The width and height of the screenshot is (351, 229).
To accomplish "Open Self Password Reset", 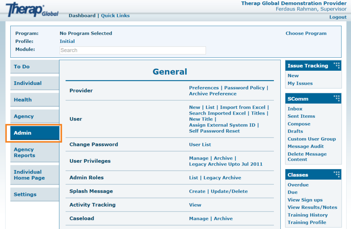I will (x=215, y=131).
